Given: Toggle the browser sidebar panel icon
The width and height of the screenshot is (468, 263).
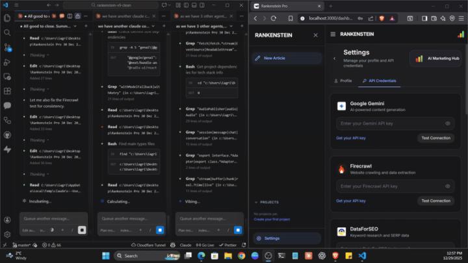Looking at the screenshot, I should pos(424,18).
